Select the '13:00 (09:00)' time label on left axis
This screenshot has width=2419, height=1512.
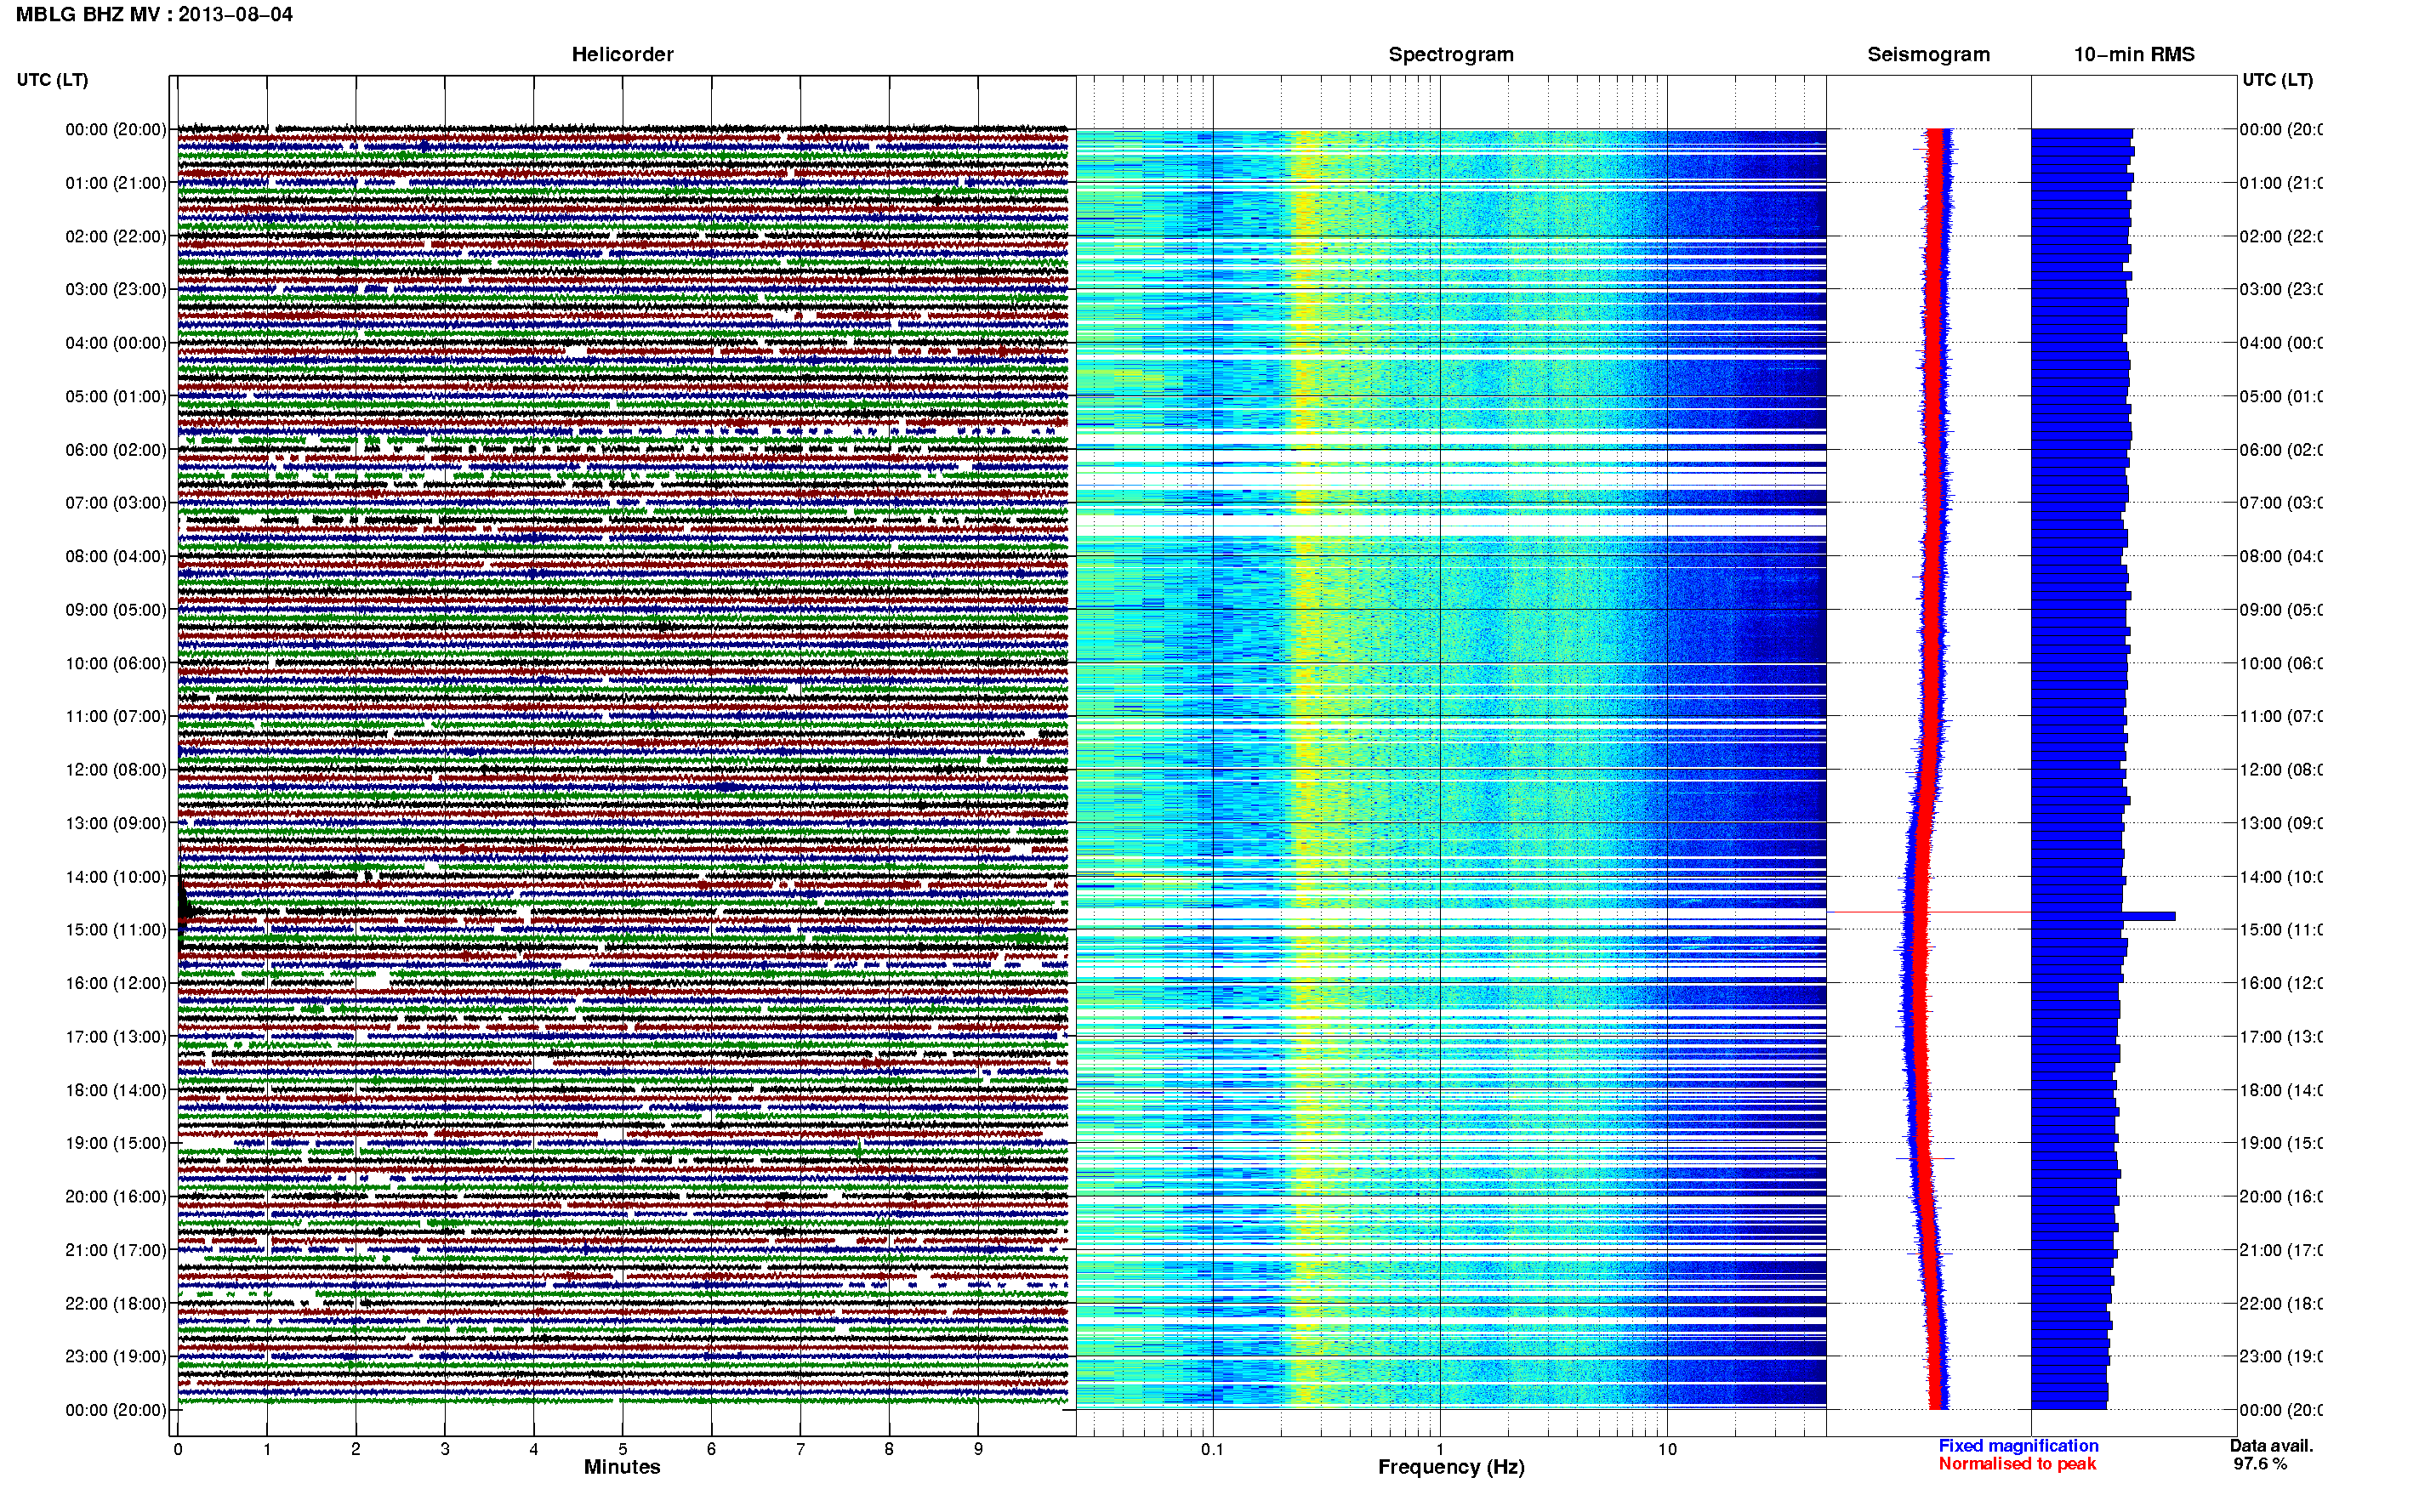116,823
